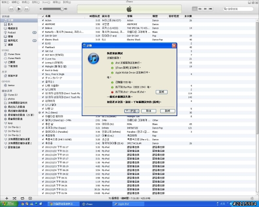259x207 pixels.
Task: Toggle the checkbox in the song list header
Action: 43,16
